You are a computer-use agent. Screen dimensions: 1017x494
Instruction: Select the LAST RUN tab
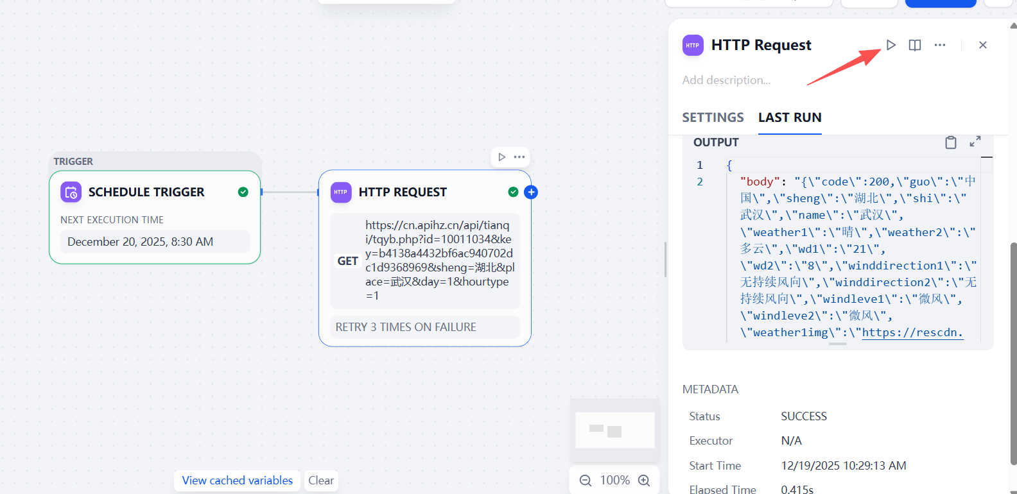(790, 117)
